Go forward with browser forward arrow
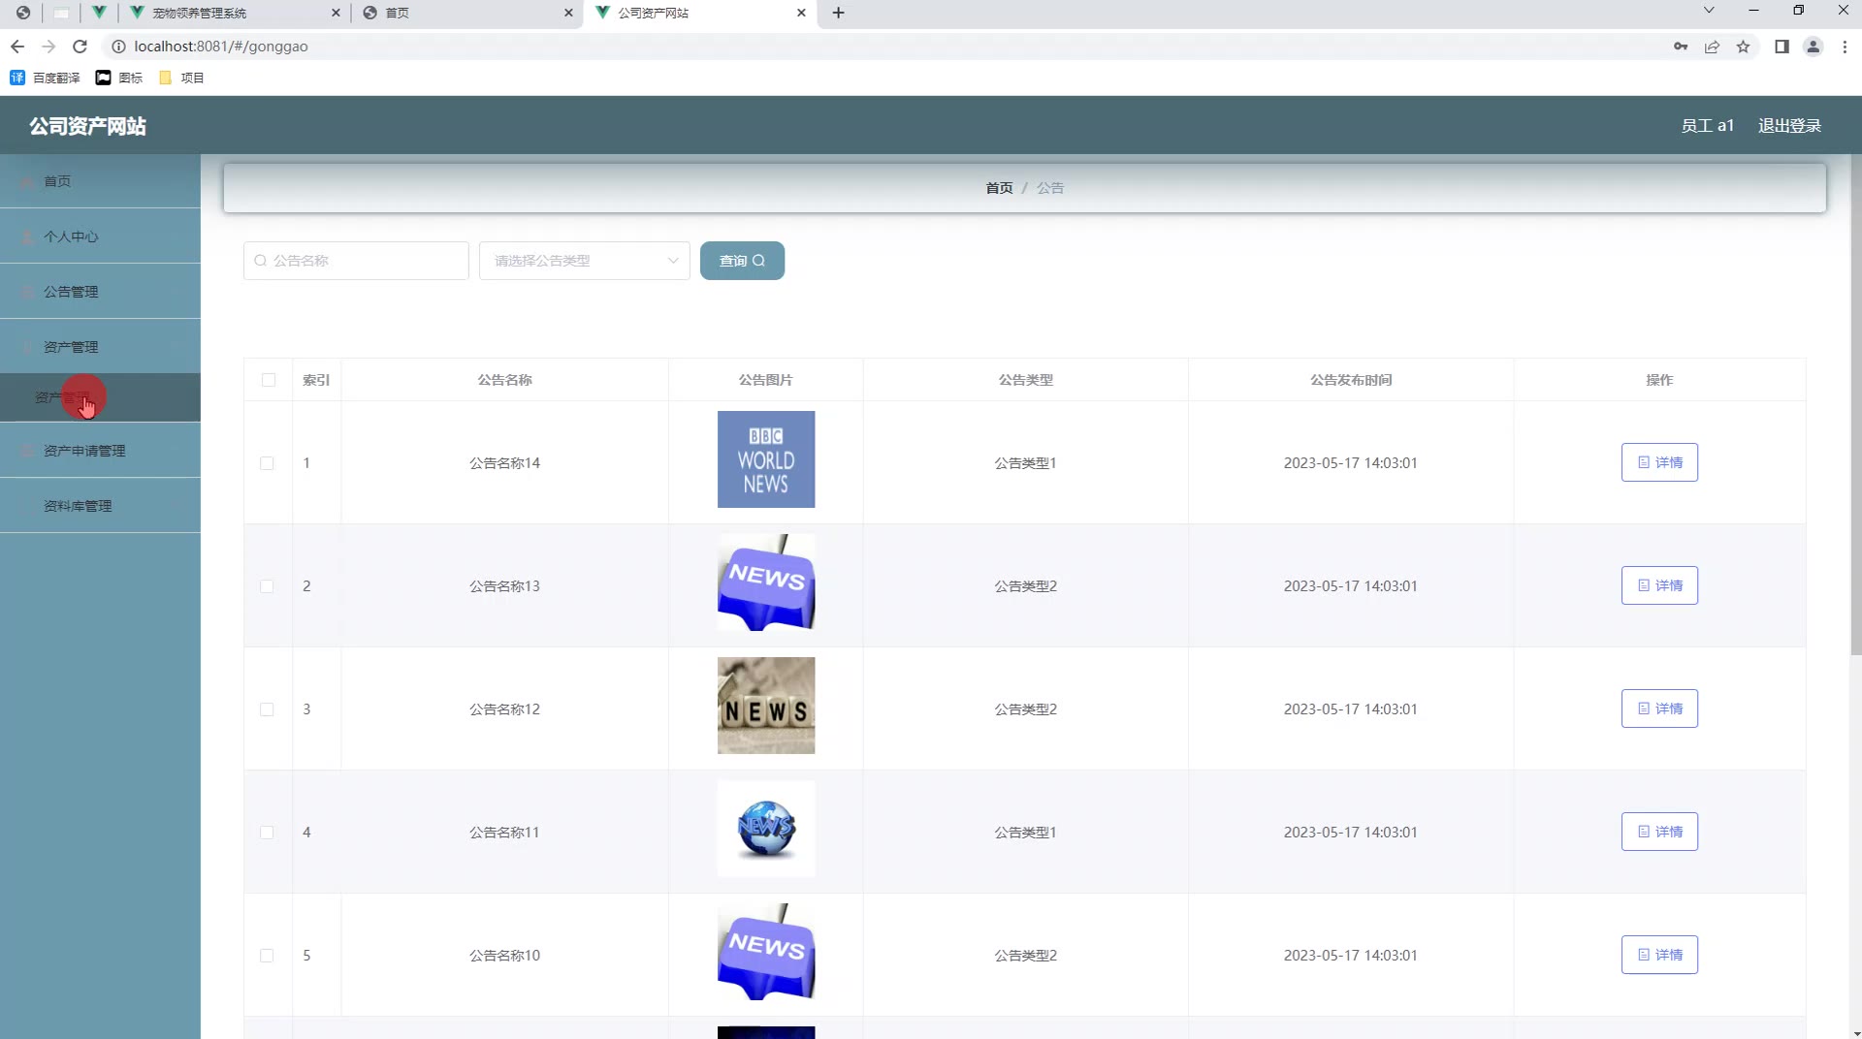1862x1039 pixels. (x=48, y=47)
